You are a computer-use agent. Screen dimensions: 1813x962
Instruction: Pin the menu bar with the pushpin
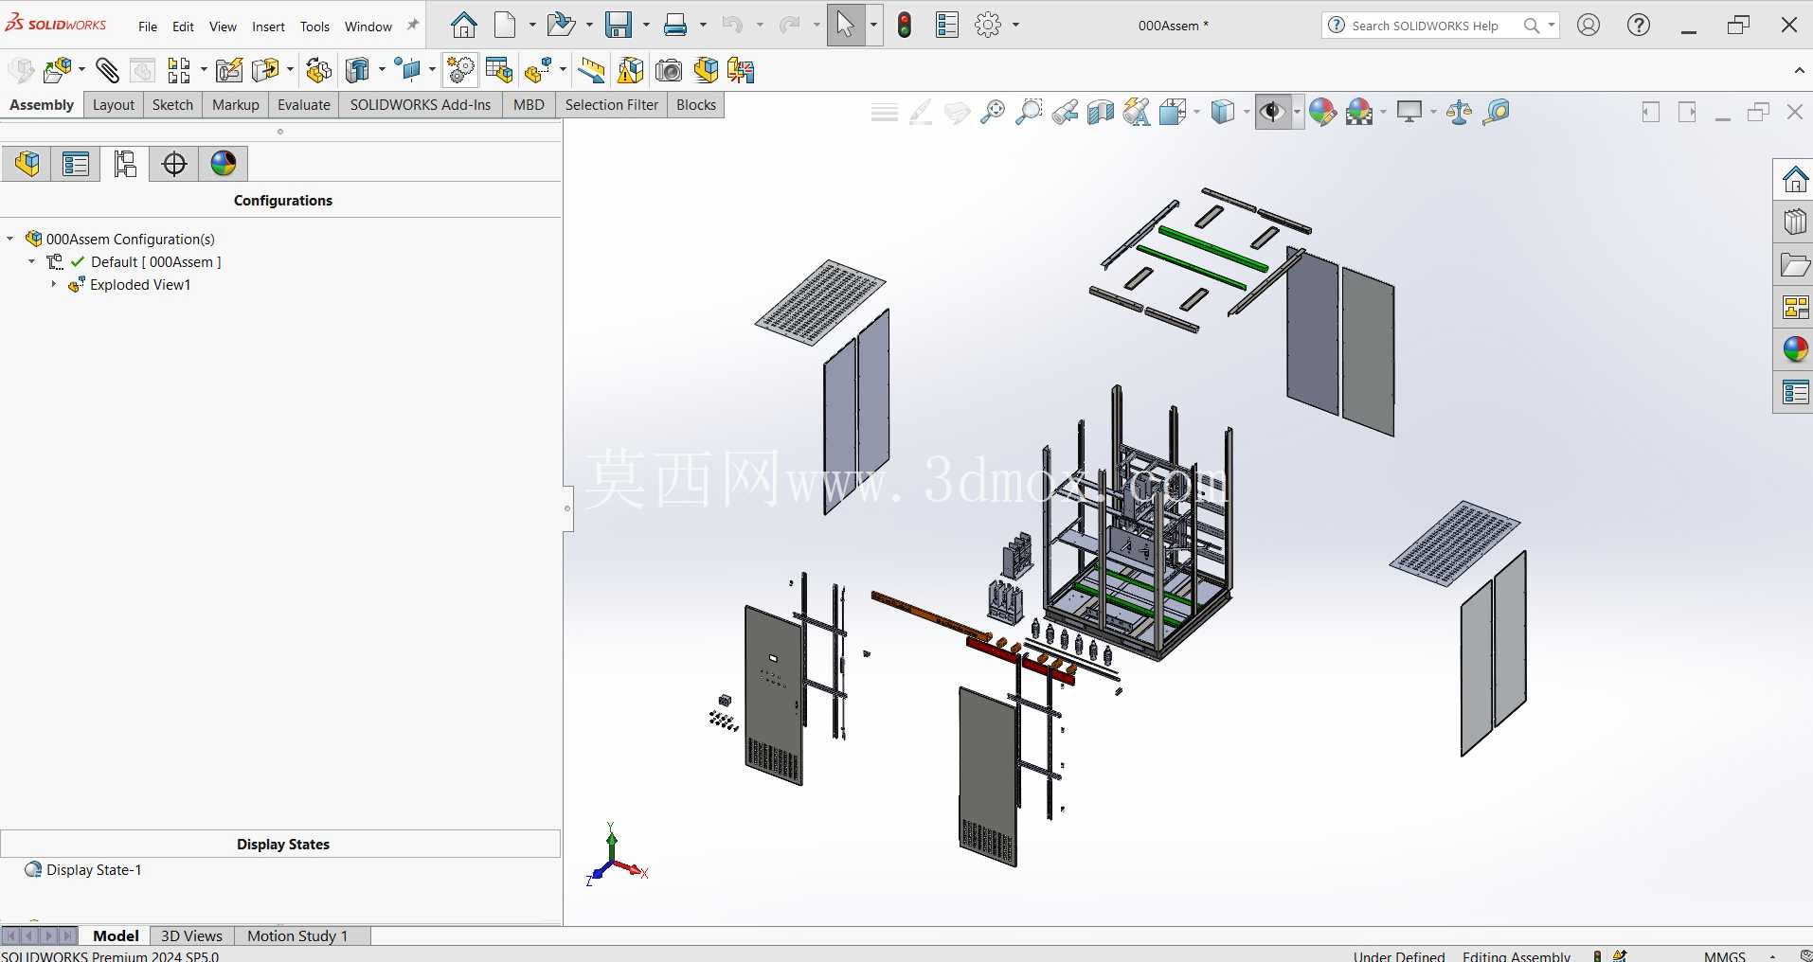pos(412,26)
